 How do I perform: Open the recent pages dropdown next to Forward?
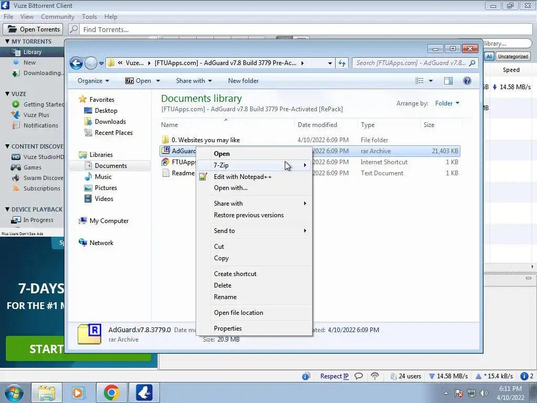[x=101, y=63]
